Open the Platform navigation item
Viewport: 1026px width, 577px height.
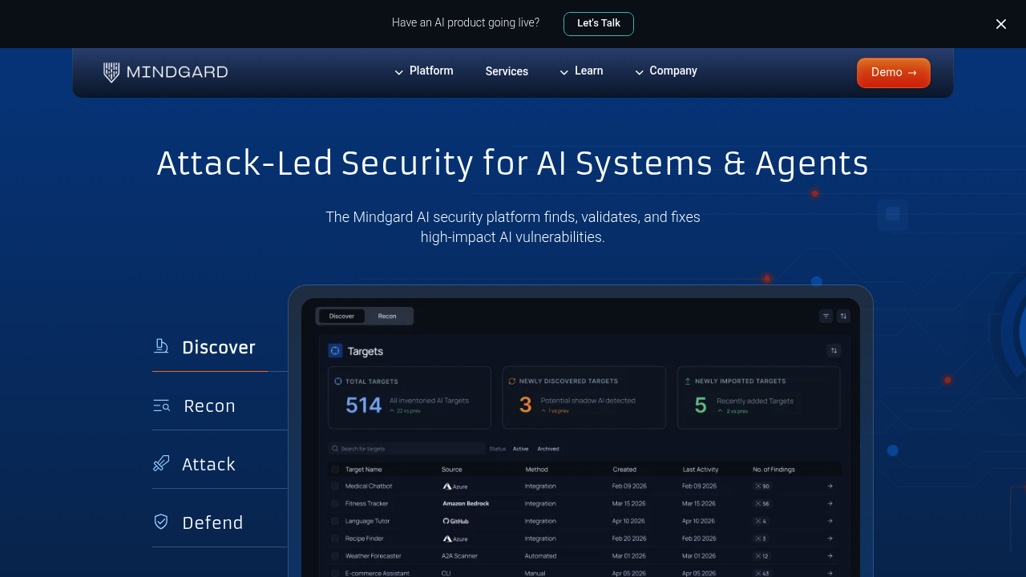[431, 71]
